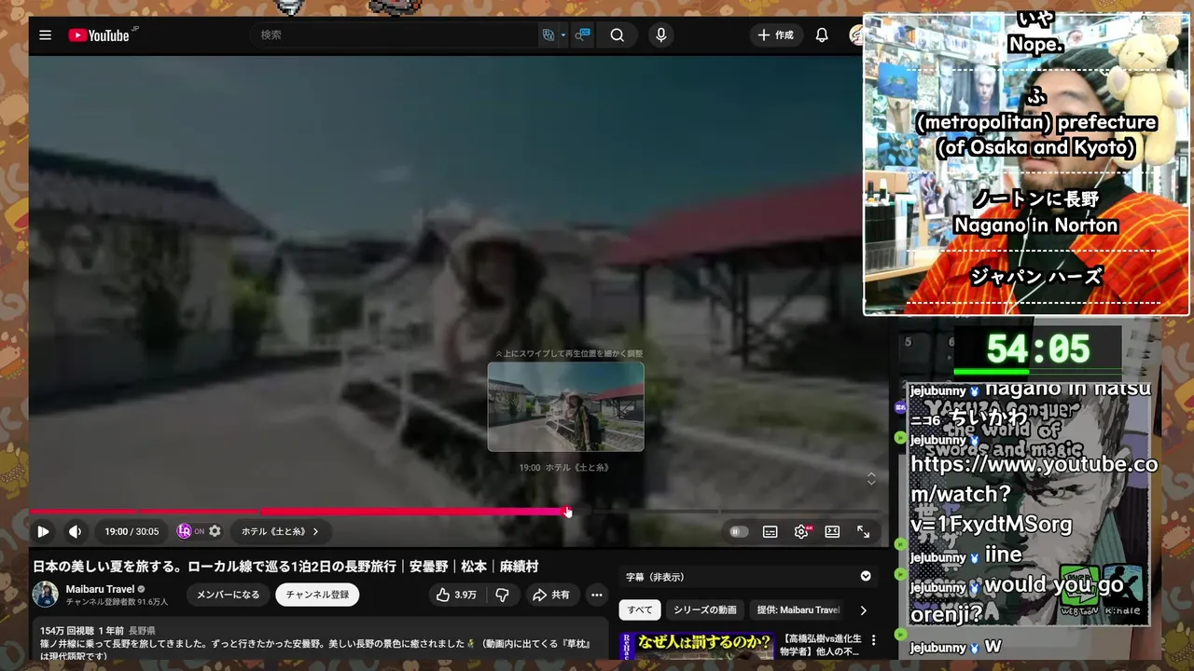Click the メンバーになる join button

click(x=229, y=595)
